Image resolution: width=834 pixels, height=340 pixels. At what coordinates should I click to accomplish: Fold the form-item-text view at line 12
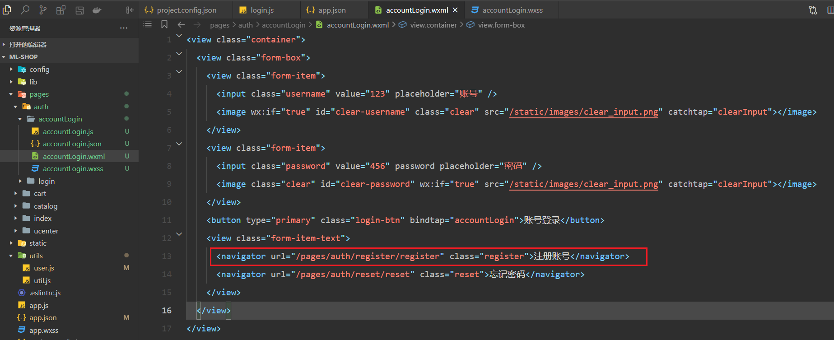click(x=179, y=234)
